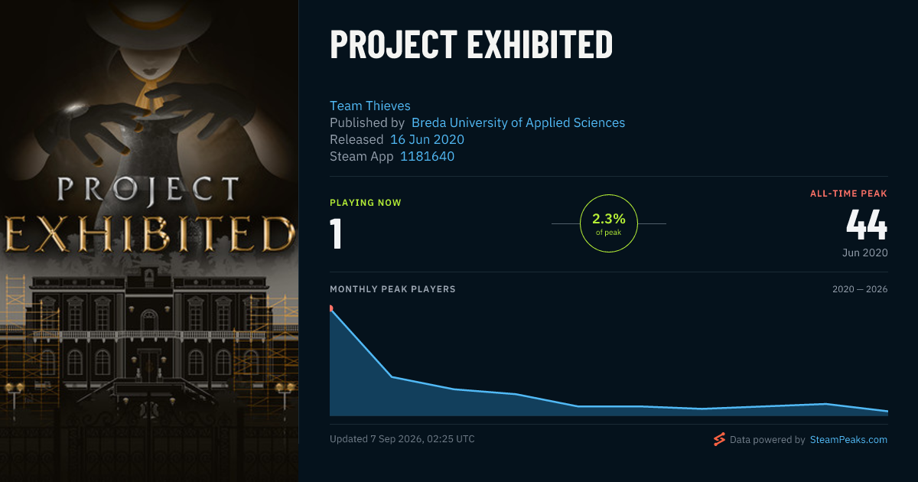
Task: Click the SteamPeaks logo icon
Action: point(719,439)
